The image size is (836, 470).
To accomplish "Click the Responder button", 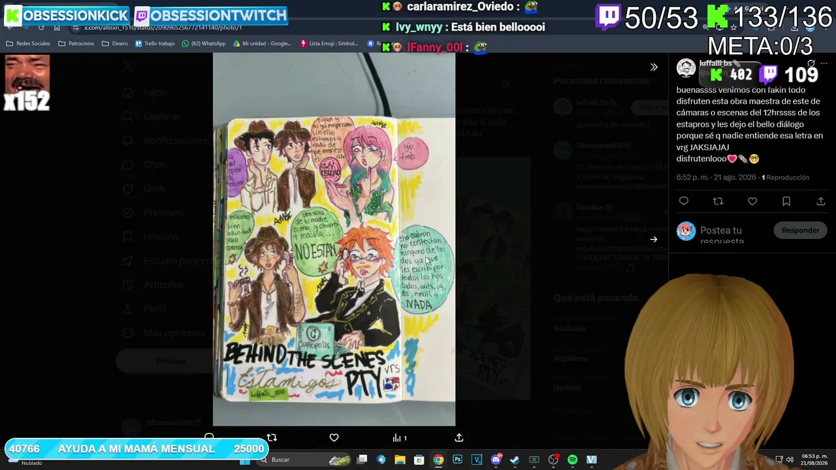I will point(800,230).
